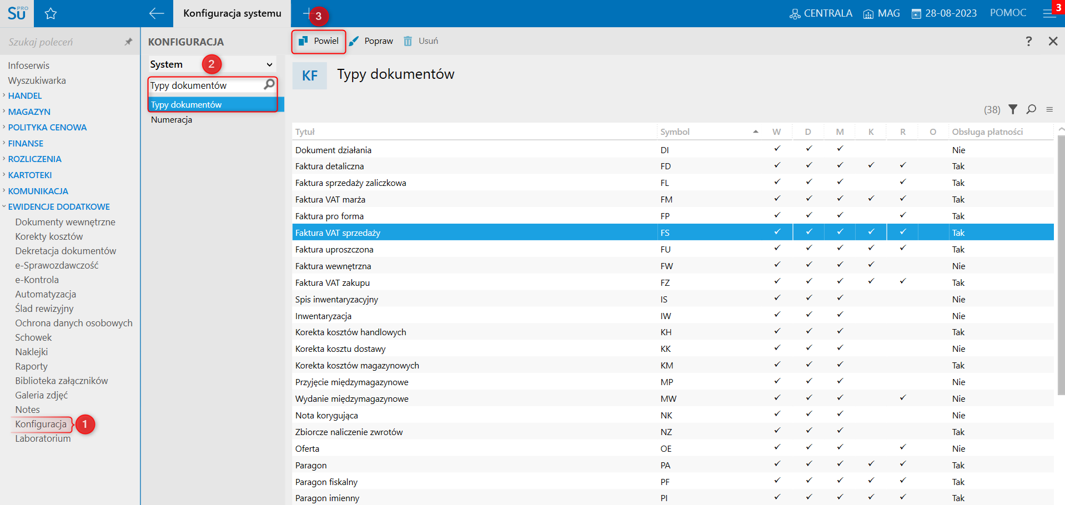Open the POMOC menu

(x=1008, y=13)
